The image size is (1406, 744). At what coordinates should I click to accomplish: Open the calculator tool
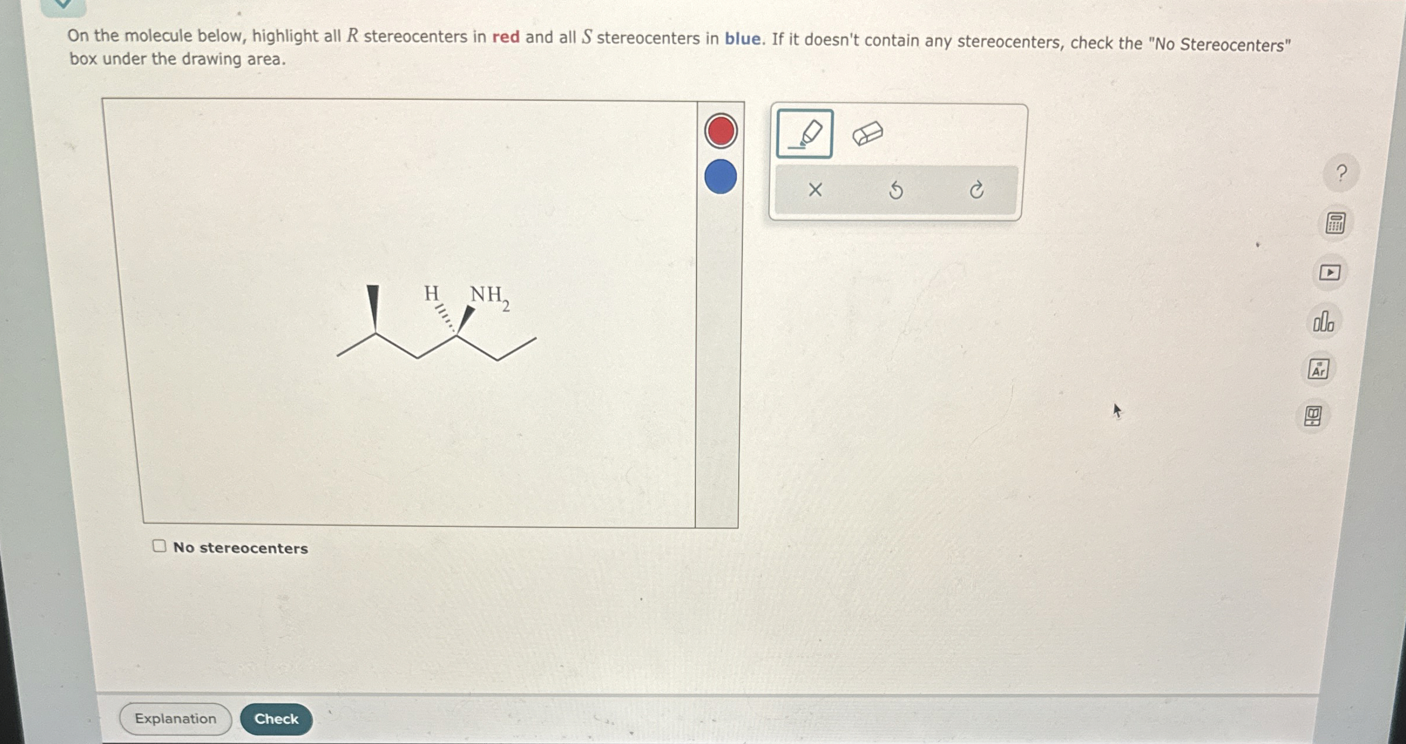1335,224
